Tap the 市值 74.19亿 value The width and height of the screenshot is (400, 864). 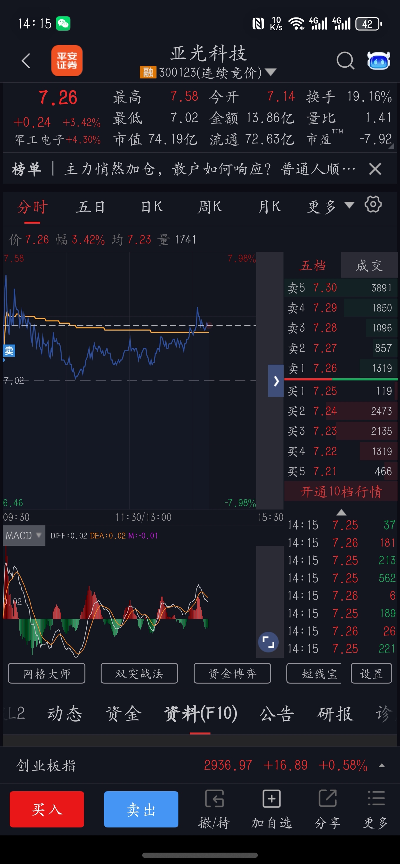pos(173,139)
